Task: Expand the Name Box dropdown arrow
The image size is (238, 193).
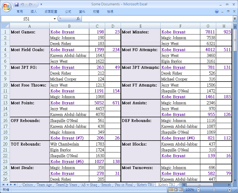Action: (x=54, y=19)
